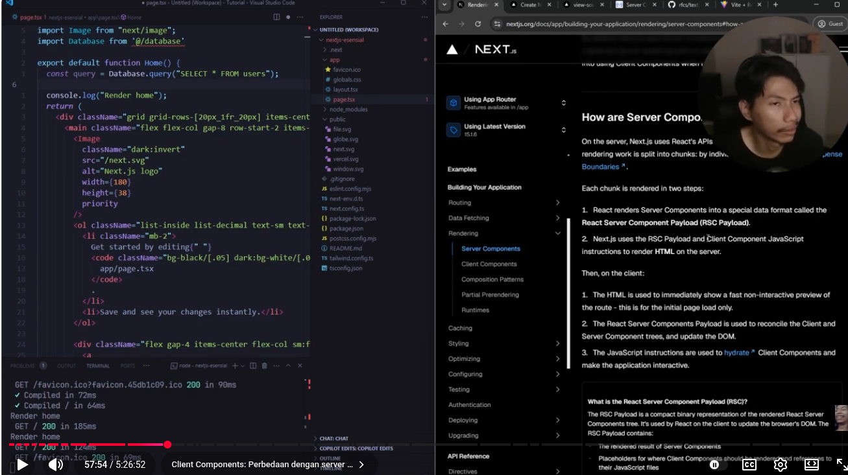Switch video to theater mode
The width and height of the screenshot is (848, 475).
812,464
